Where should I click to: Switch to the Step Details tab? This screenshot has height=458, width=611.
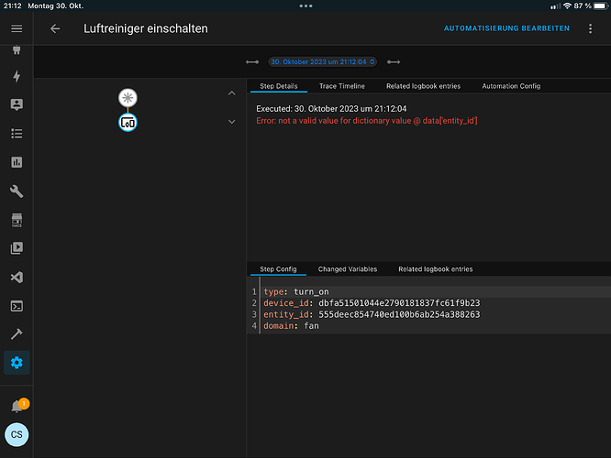[x=279, y=86]
